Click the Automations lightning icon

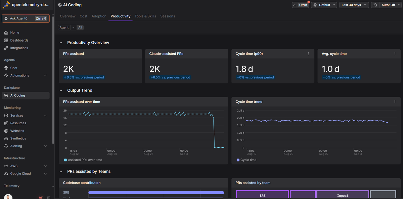[6, 75]
